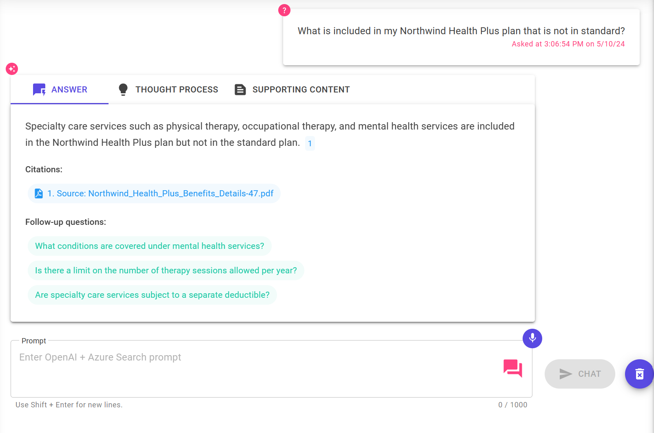Click the lightbulb icon for Thought Process
The image size is (654, 433).
pyautogui.click(x=123, y=90)
